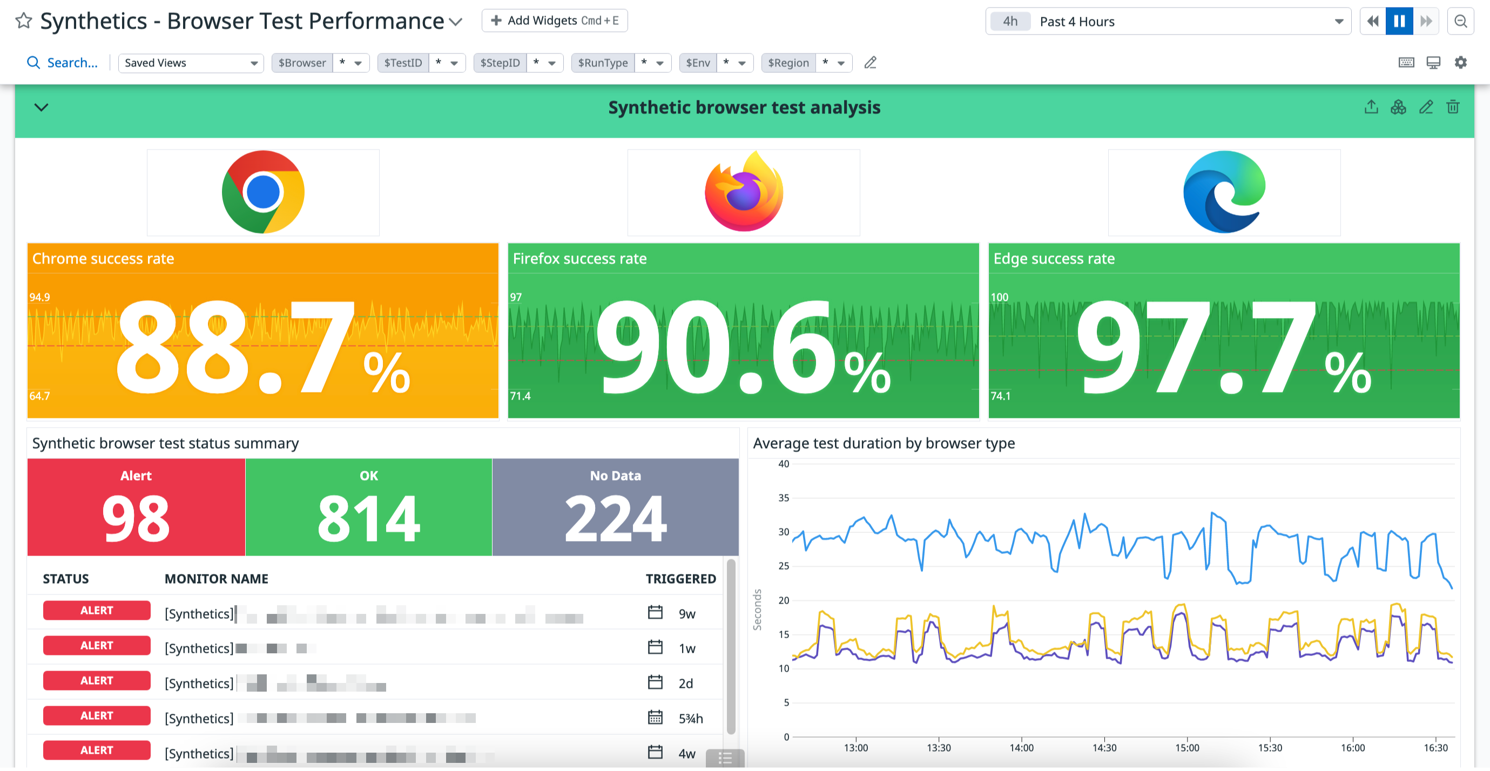Image resolution: width=1490 pixels, height=771 pixels.
Task: Click the ALERT badge in the 9w row
Action: (97, 611)
